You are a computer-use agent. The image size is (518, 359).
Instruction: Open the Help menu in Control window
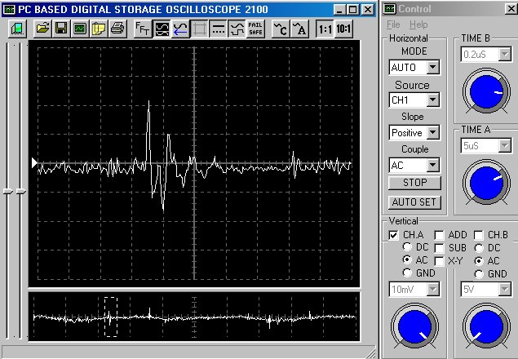[418, 24]
